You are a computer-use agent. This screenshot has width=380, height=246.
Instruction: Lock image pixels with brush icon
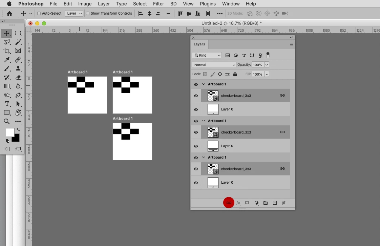pos(213,74)
